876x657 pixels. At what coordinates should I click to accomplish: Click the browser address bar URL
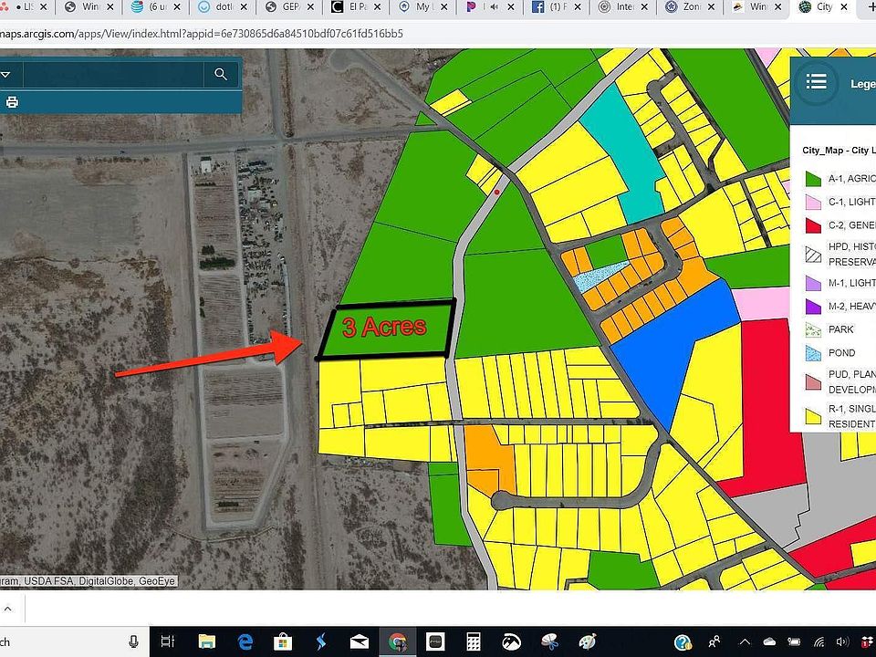[x=201, y=33]
